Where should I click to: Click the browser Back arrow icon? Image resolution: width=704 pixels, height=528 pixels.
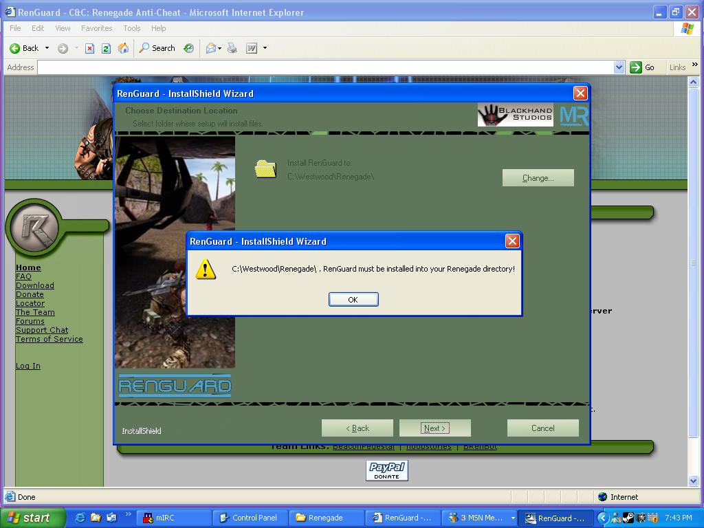(14, 48)
